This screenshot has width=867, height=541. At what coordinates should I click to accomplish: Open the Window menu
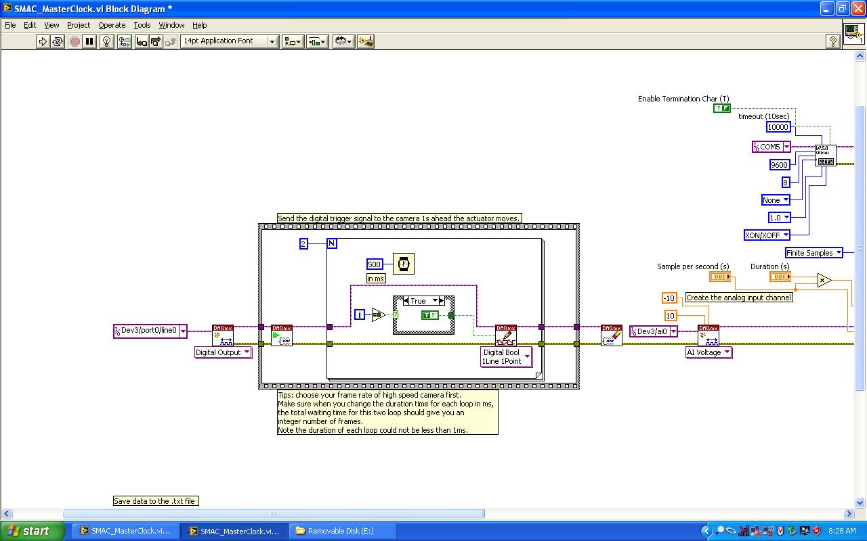[x=171, y=25]
